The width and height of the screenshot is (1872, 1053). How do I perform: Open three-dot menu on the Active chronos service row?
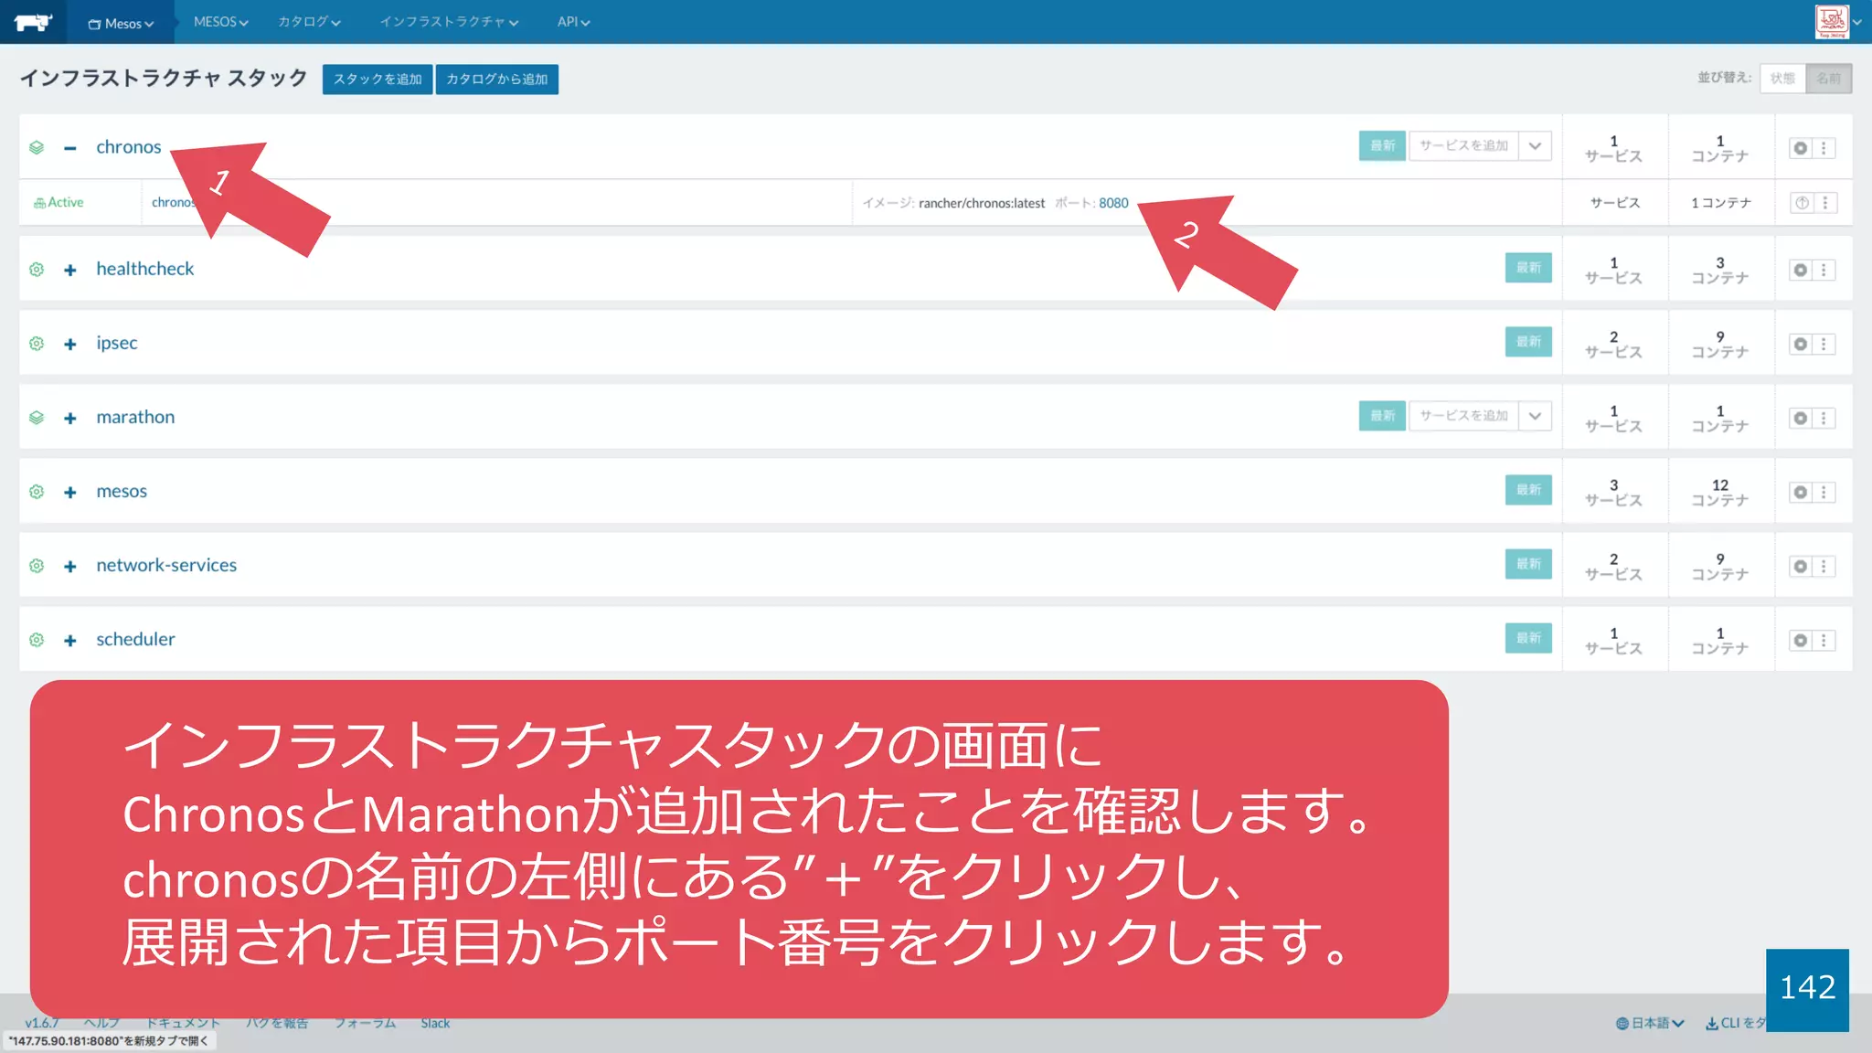pyautogui.click(x=1825, y=203)
